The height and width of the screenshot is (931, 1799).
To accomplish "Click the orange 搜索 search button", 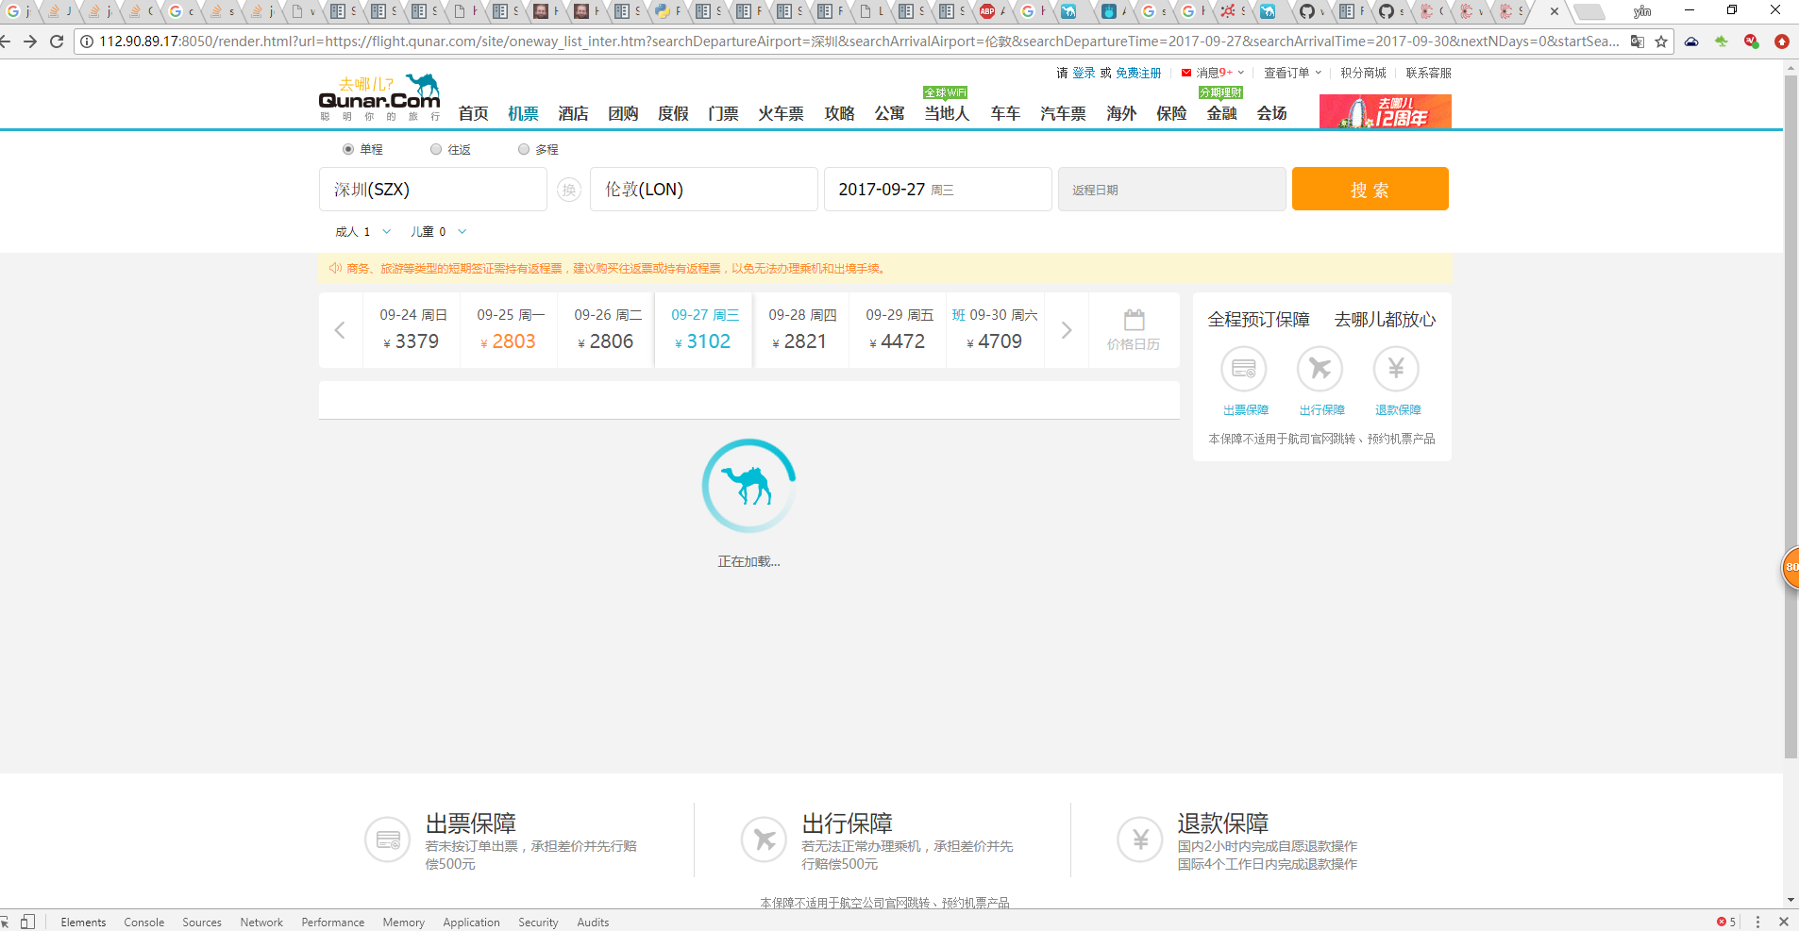I will point(1370,189).
